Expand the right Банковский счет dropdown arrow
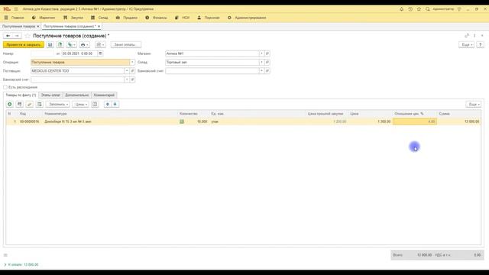 pos(261,71)
